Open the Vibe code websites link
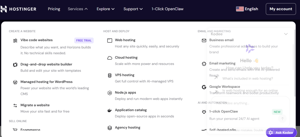The image size is (300, 137). [x=37, y=40]
